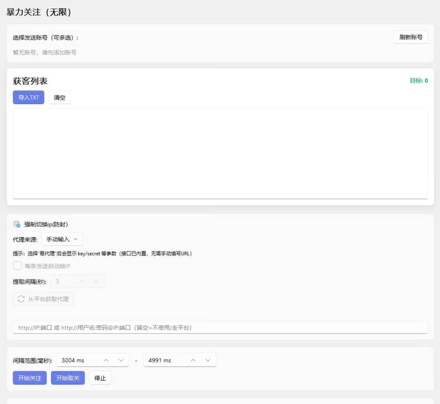Open the 代理来源 手动输入 dropdown
The height and width of the screenshot is (404, 440).
tap(62, 239)
